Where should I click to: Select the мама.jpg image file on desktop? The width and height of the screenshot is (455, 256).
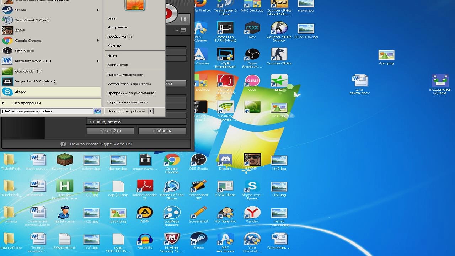tap(306, 6)
